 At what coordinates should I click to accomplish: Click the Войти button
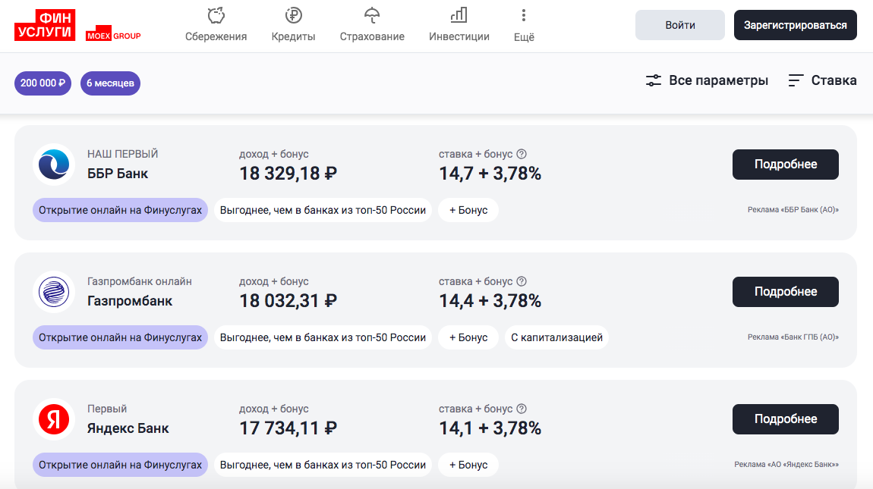click(680, 25)
